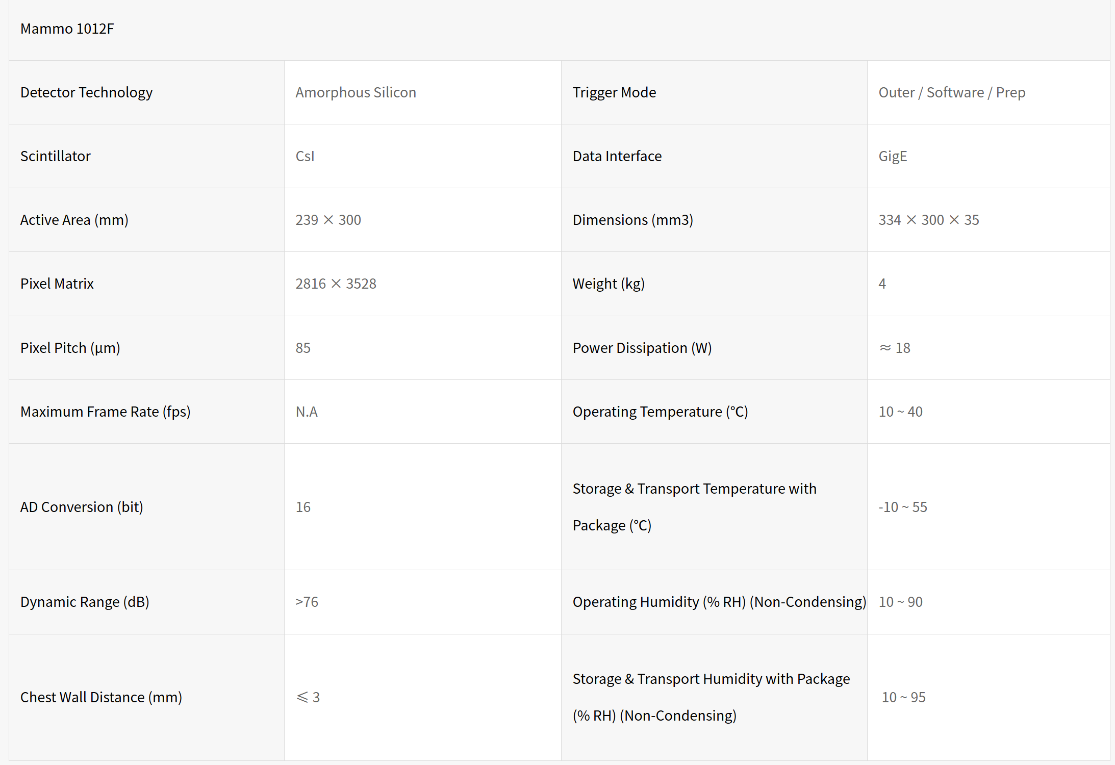This screenshot has height=765, width=1115.
Task: Click the Chest Wall Distance (mm) label
Action: tap(101, 697)
